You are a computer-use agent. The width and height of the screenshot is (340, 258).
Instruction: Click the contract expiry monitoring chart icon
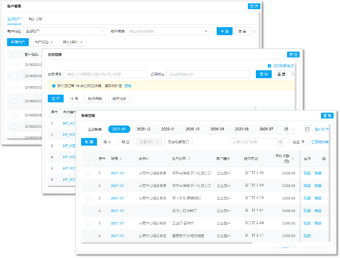point(269,66)
